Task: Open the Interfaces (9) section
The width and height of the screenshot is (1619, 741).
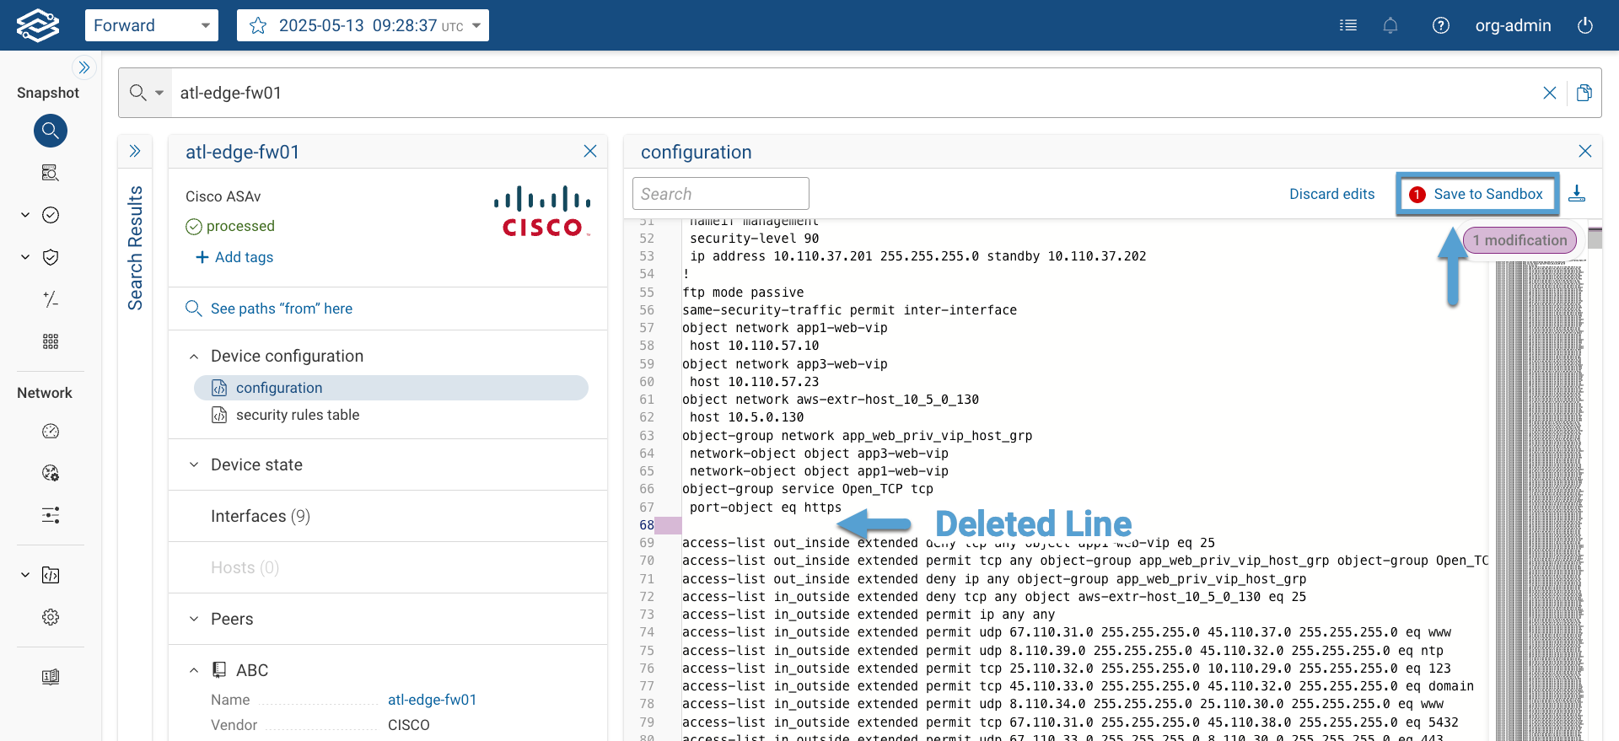Action: click(260, 516)
